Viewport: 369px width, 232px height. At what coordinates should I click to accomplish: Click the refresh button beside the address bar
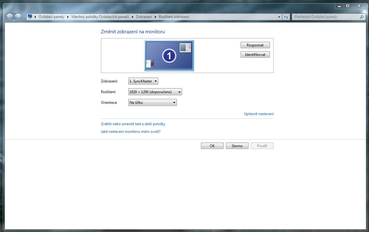coord(286,17)
